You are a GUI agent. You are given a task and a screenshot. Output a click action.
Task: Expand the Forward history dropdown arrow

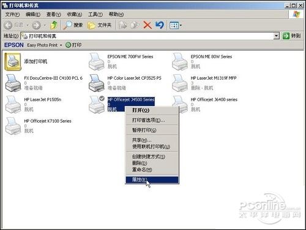45,25
